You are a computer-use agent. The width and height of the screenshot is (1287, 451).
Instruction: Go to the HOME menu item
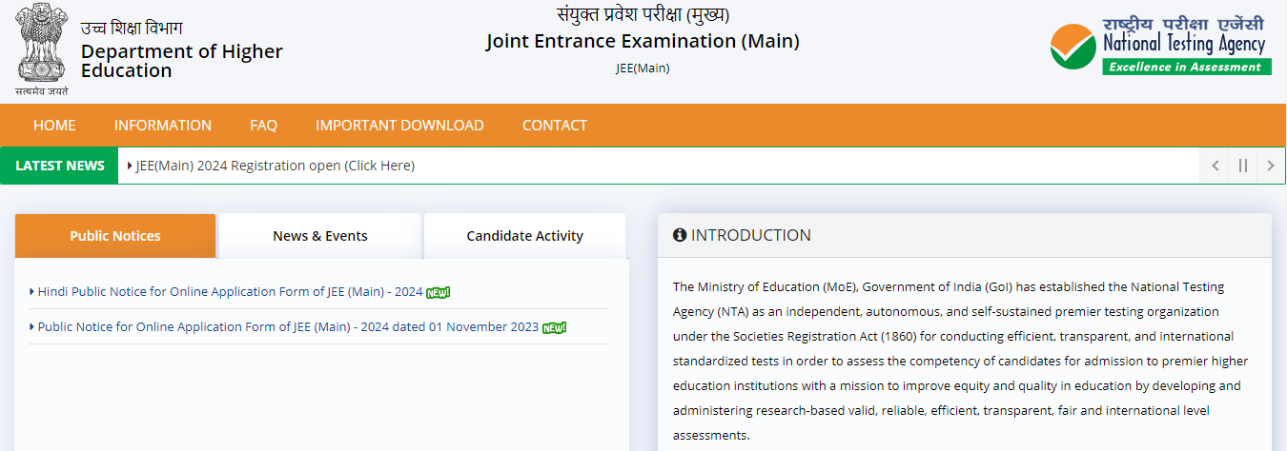[54, 126]
